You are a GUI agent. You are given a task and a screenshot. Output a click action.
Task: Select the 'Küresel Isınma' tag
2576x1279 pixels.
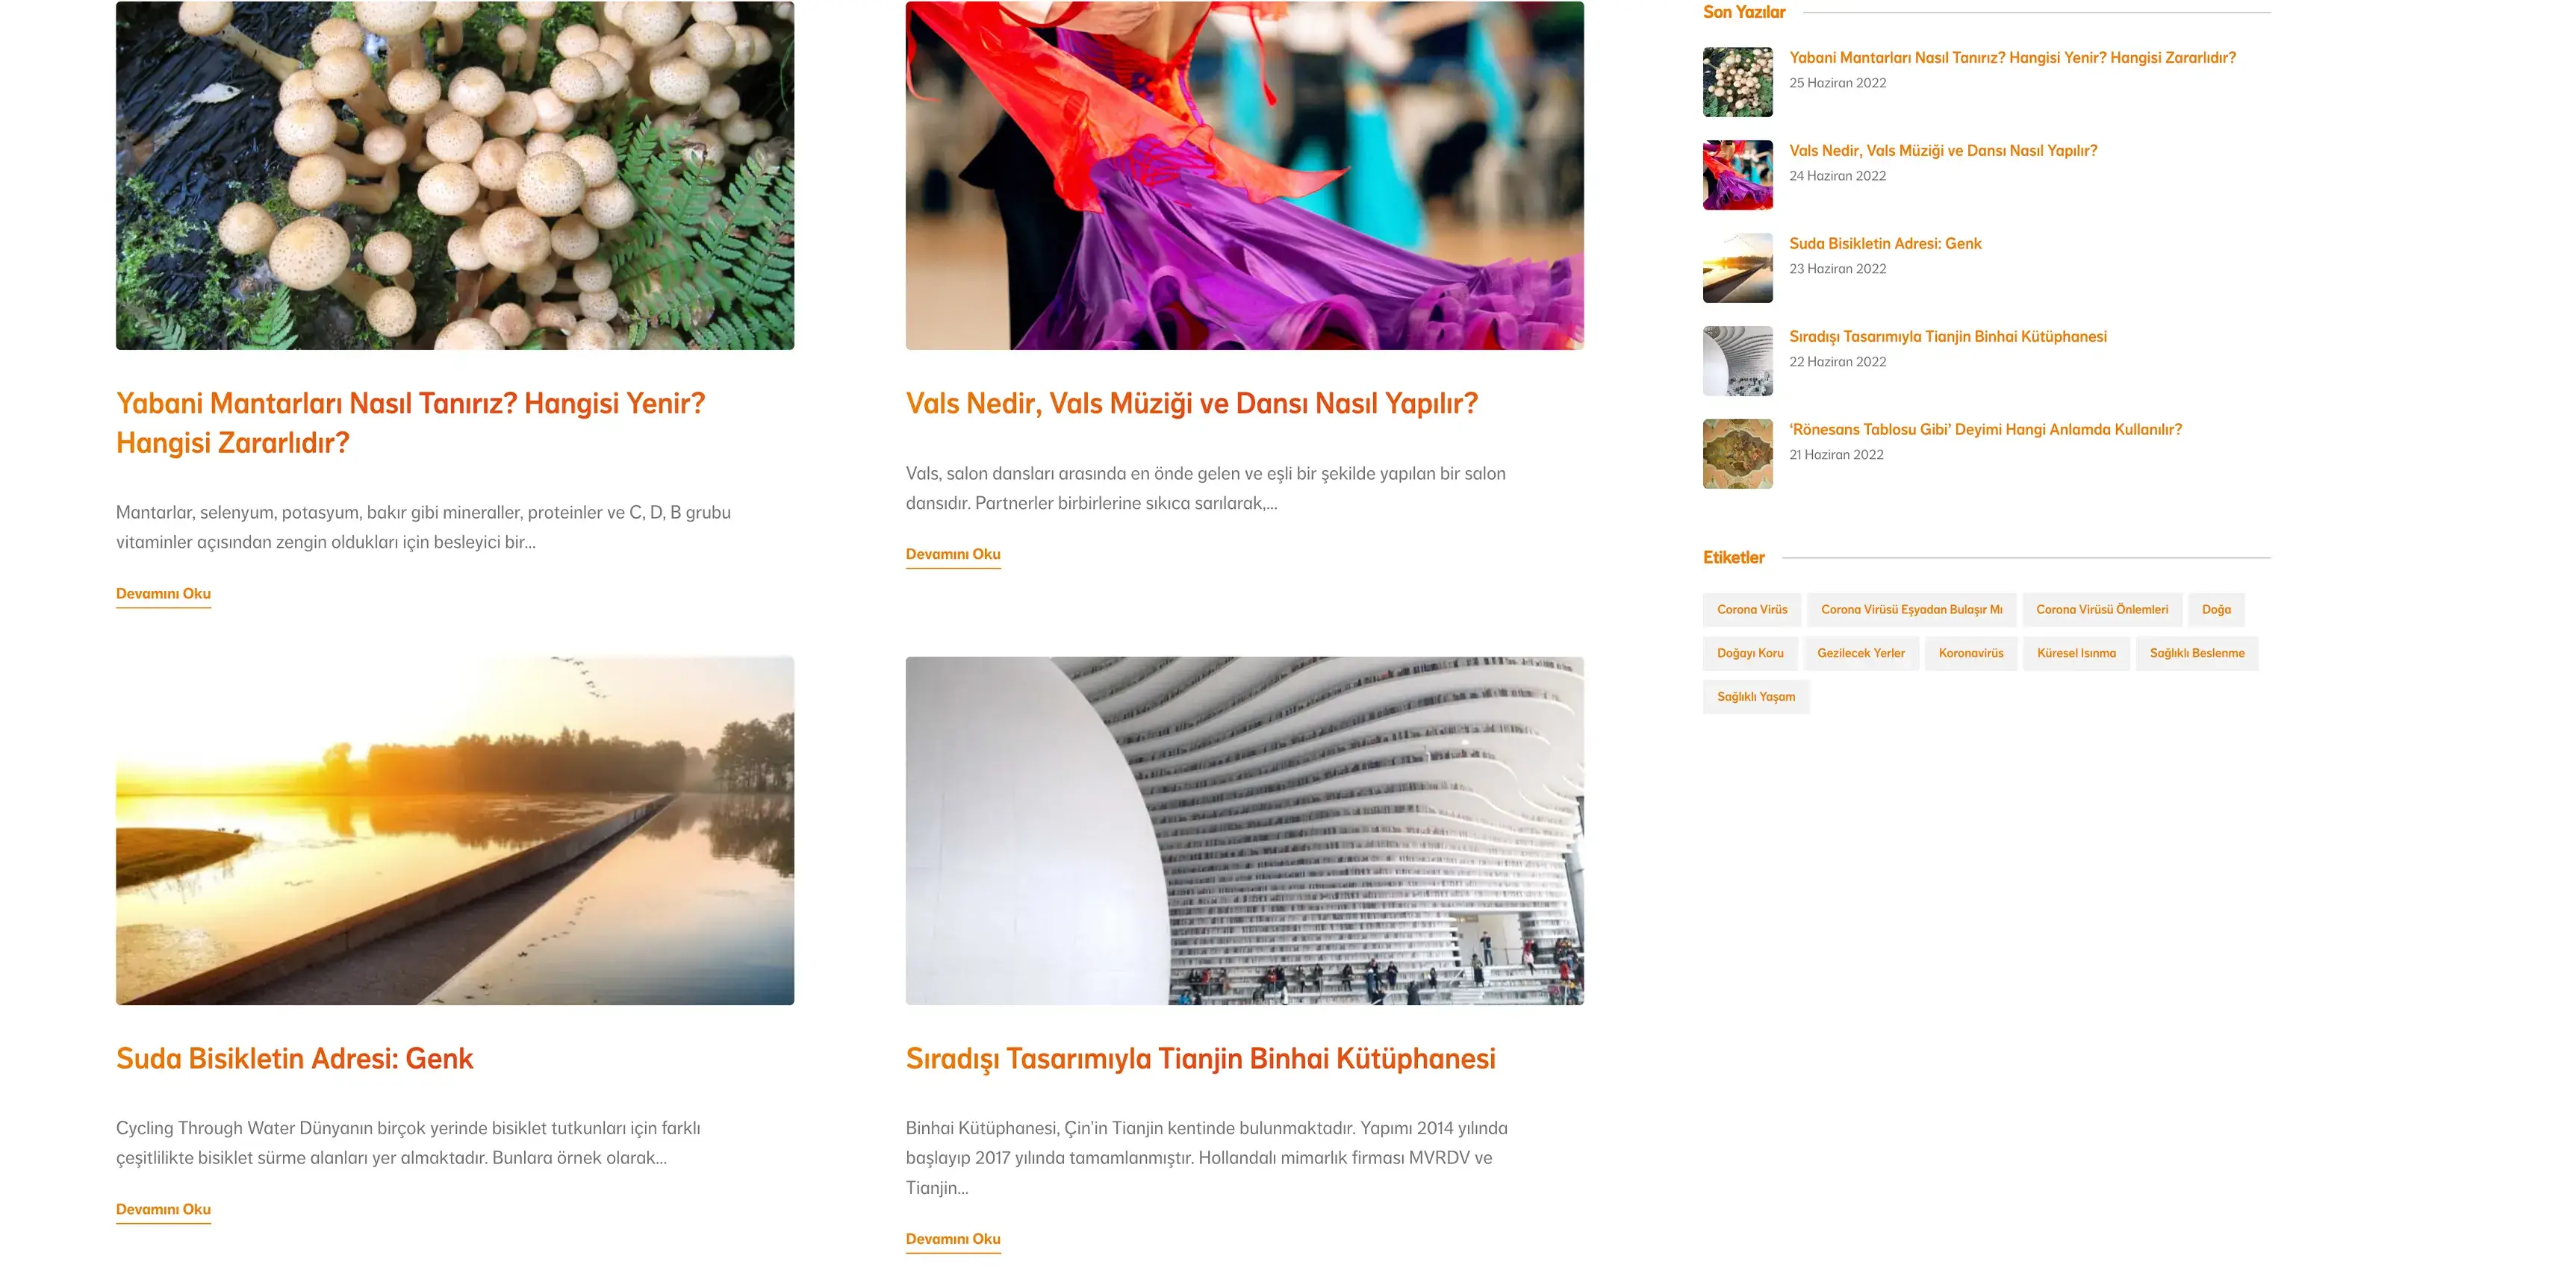2077,654
